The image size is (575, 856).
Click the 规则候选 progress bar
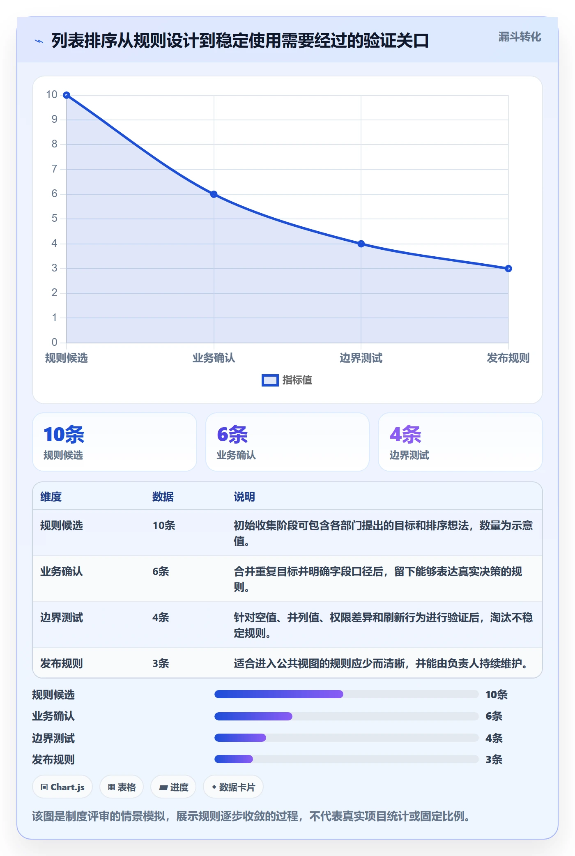(x=347, y=695)
